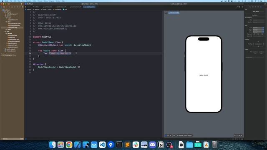Click the frame Width field
Screen dimensions: 267x150
255,52
